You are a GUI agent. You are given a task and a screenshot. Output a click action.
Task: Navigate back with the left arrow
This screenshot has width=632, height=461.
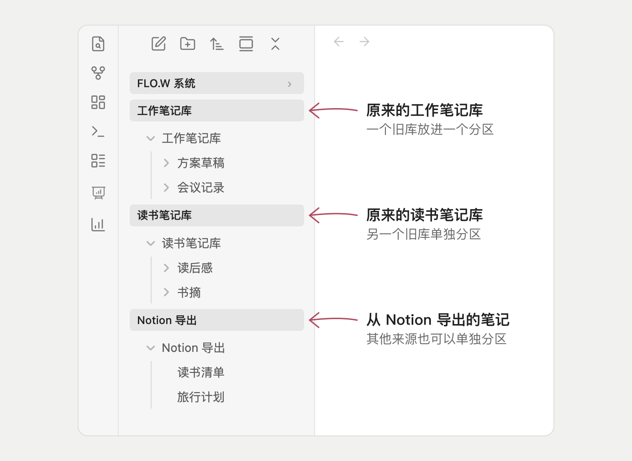click(x=338, y=42)
